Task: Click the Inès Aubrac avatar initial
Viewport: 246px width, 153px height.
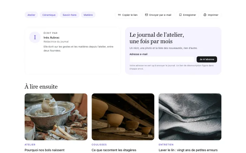Action: pos(35,37)
